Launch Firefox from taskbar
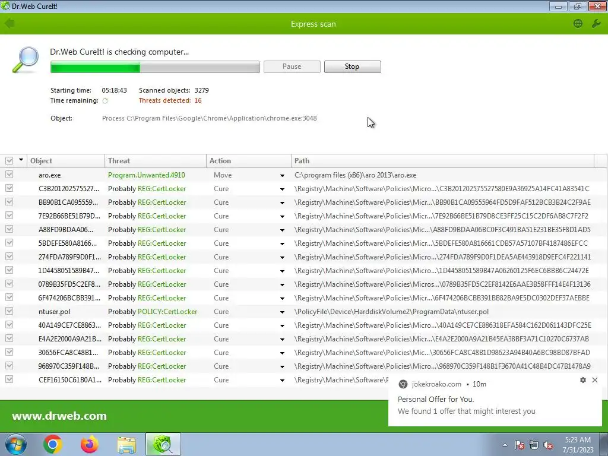This screenshot has height=456, width=608. (x=90, y=444)
